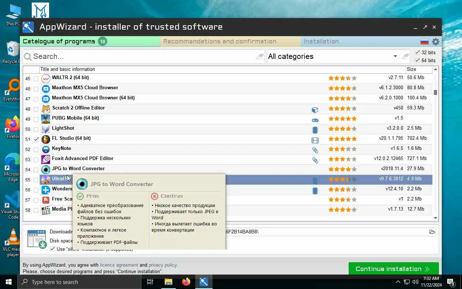The height and width of the screenshot is (289, 462).
Task: Click in the program Search field
Action: click(144, 56)
